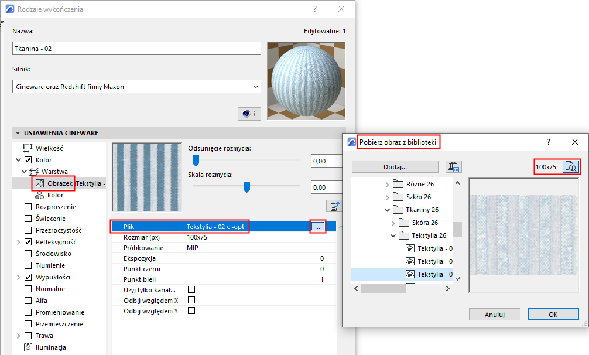Collapse the Tkaniny 26 folder
The height and width of the screenshot is (355, 589).
pos(387,210)
